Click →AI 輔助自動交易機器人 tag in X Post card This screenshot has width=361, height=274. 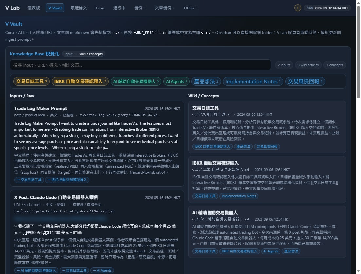tap(36, 270)
